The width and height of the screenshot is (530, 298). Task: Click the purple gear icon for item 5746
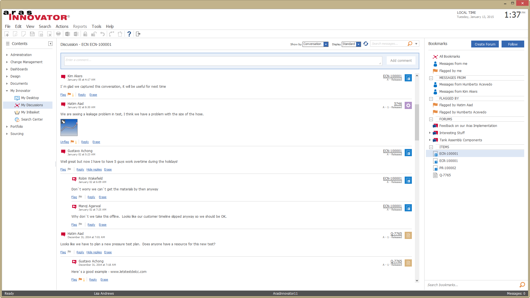[408, 105]
